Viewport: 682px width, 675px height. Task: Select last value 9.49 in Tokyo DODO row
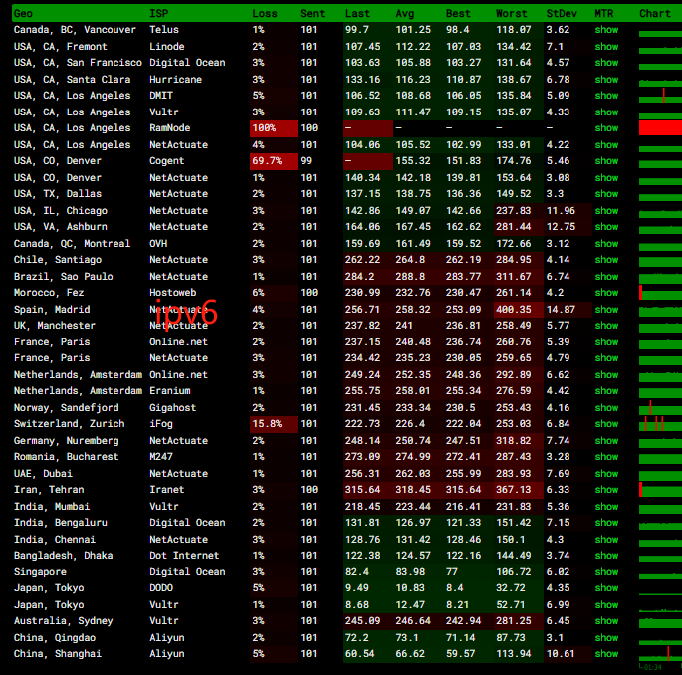tap(357, 588)
